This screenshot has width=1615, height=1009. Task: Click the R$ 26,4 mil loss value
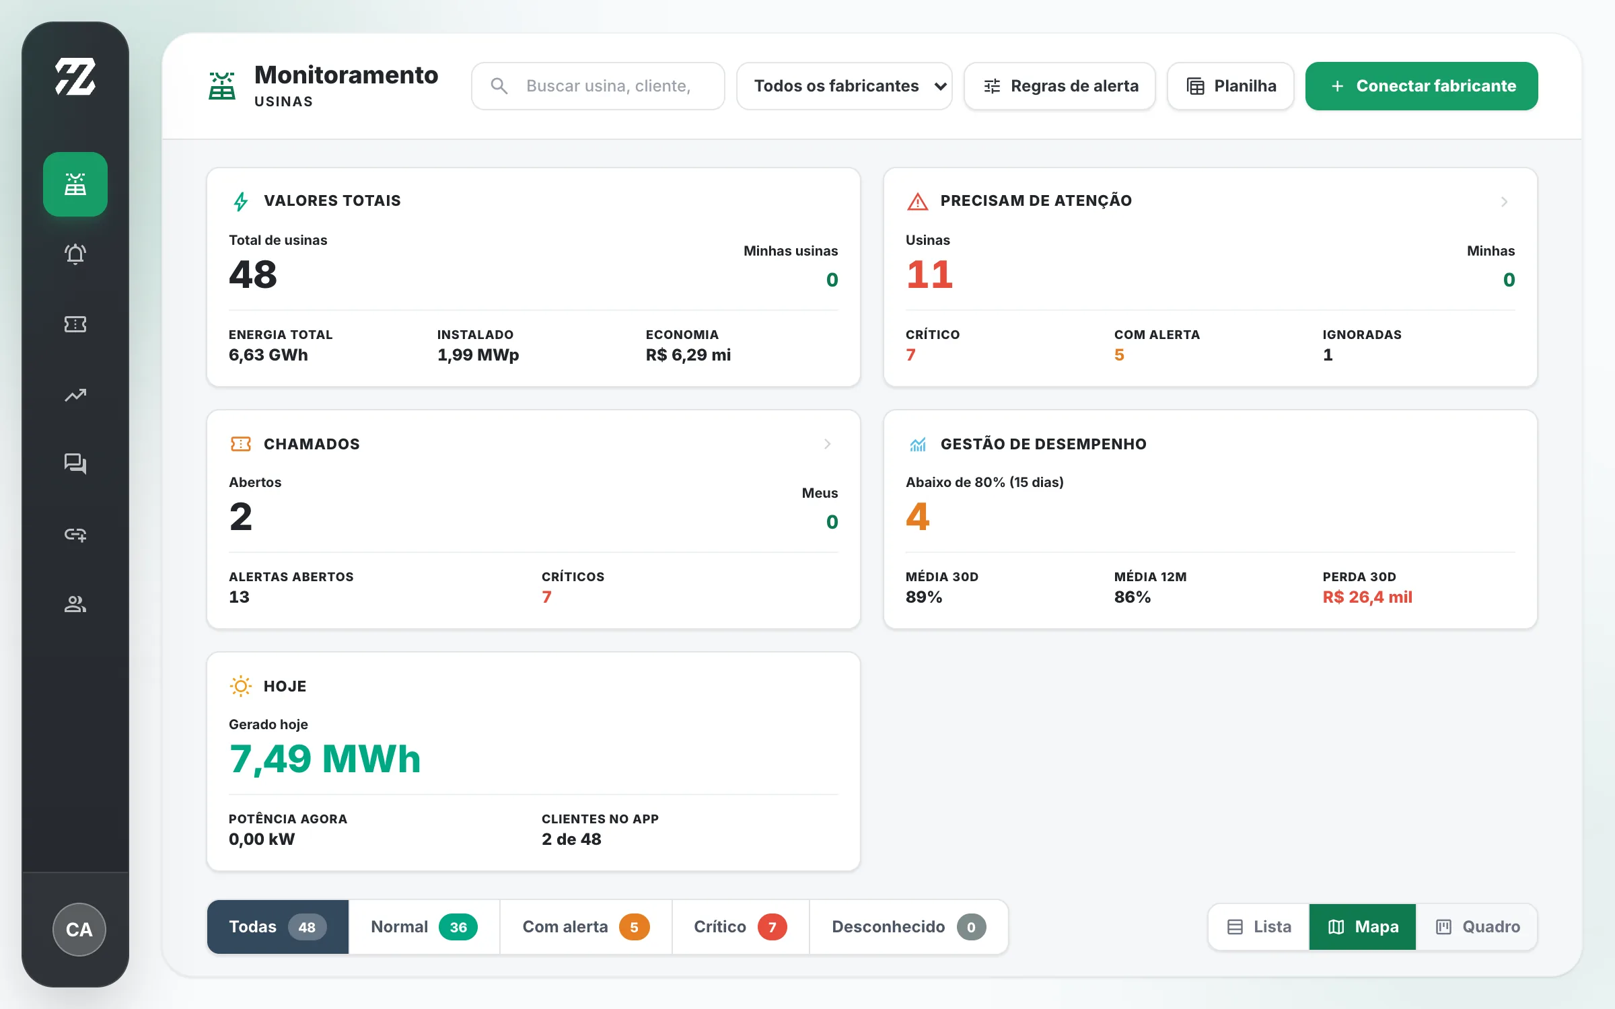[x=1367, y=597]
